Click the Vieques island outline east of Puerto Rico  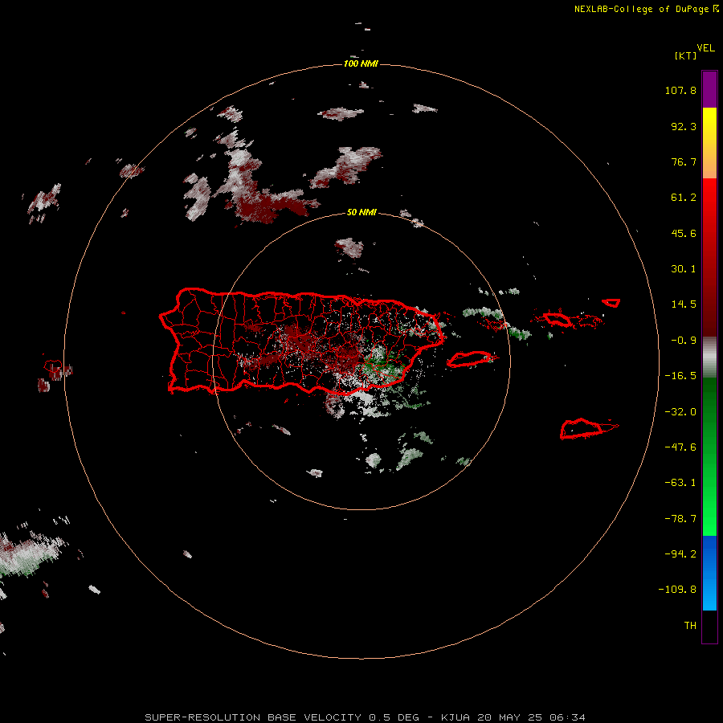tap(470, 359)
